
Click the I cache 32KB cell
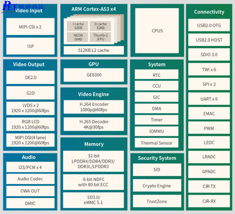[78, 26]
